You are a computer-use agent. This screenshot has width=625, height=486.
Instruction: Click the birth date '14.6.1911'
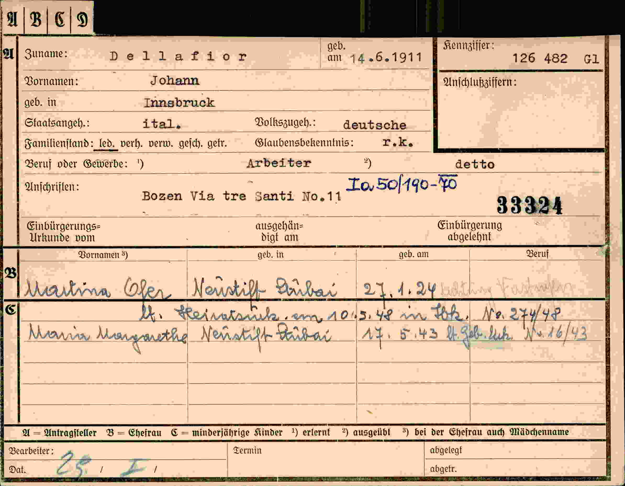(x=386, y=58)
